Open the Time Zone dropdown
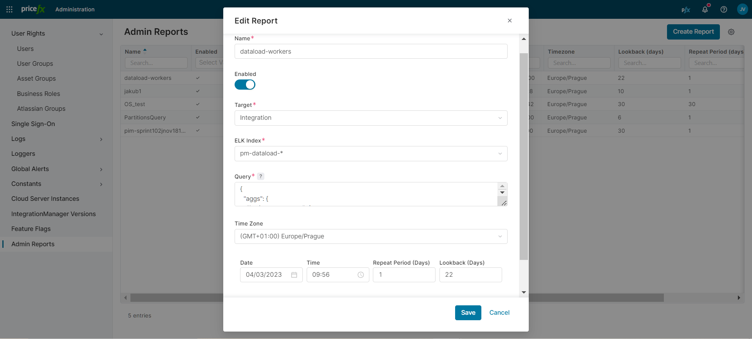752x339 pixels. (x=371, y=237)
